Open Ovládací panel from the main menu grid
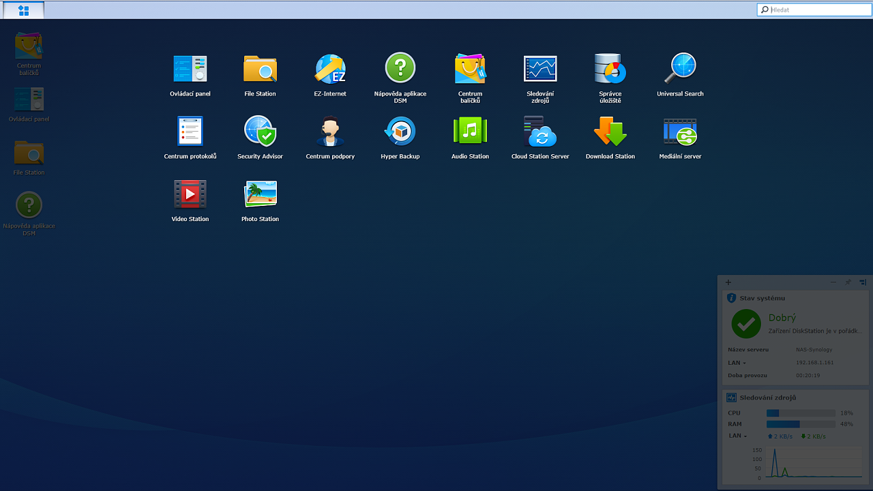 [x=190, y=69]
